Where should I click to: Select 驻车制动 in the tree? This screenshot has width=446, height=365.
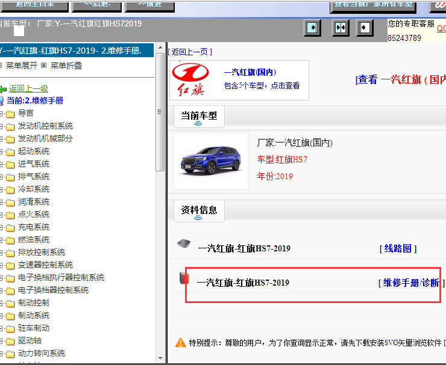coord(34,328)
